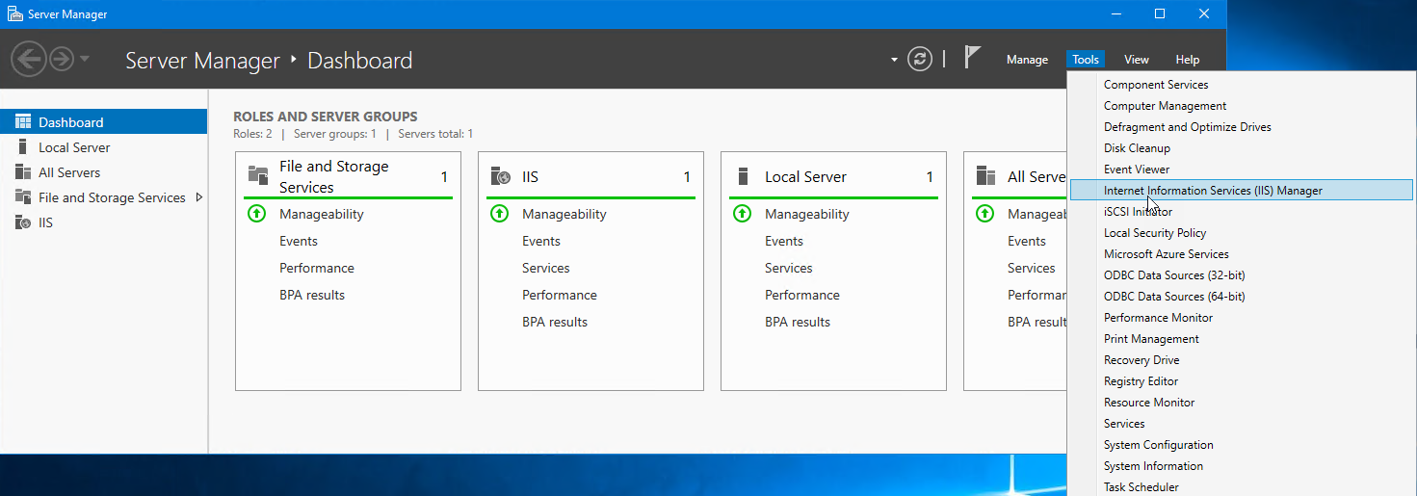Viewport: 1417px width, 496px height.
Task: Launch Internet Information Services (IIS) Manager
Action: click(x=1241, y=191)
